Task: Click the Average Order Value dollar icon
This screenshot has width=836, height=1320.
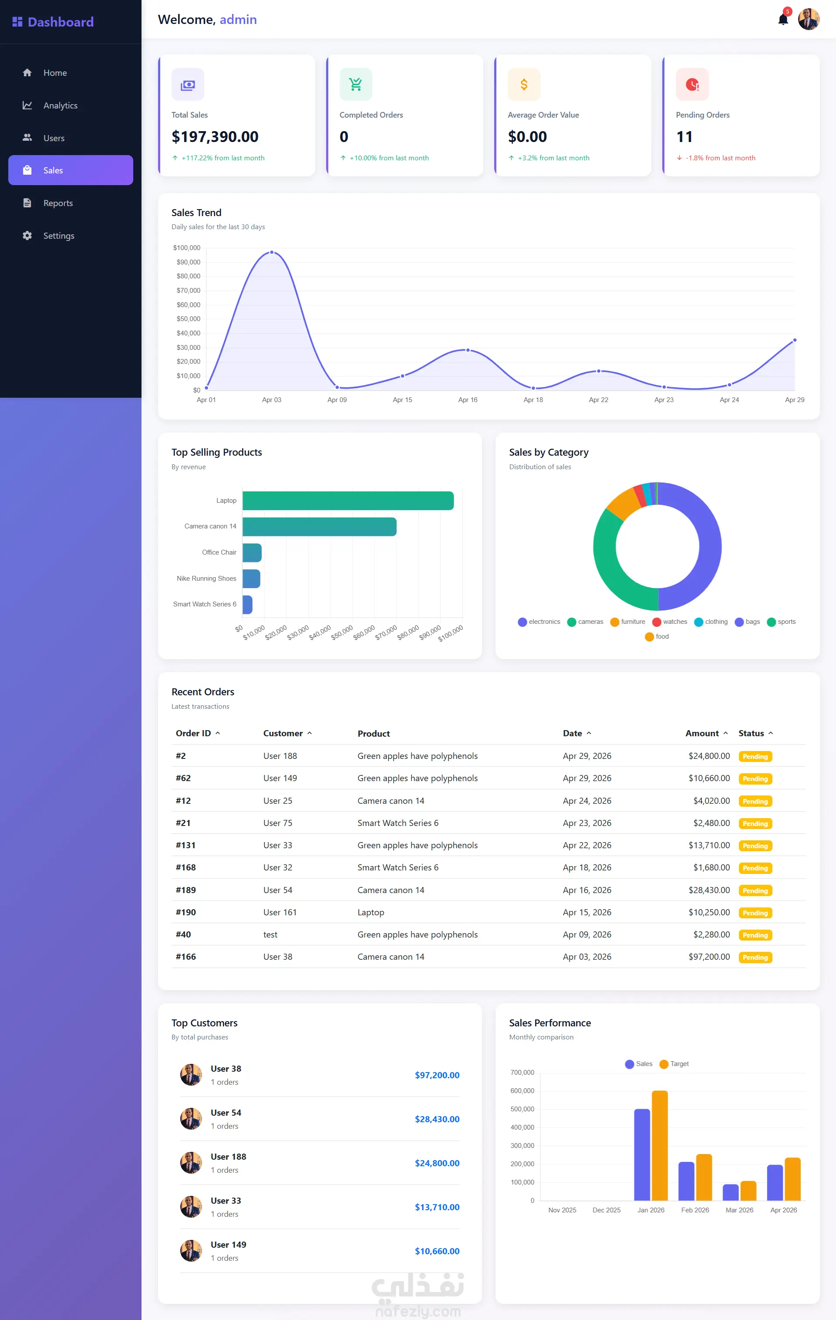Action: tap(524, 85)
